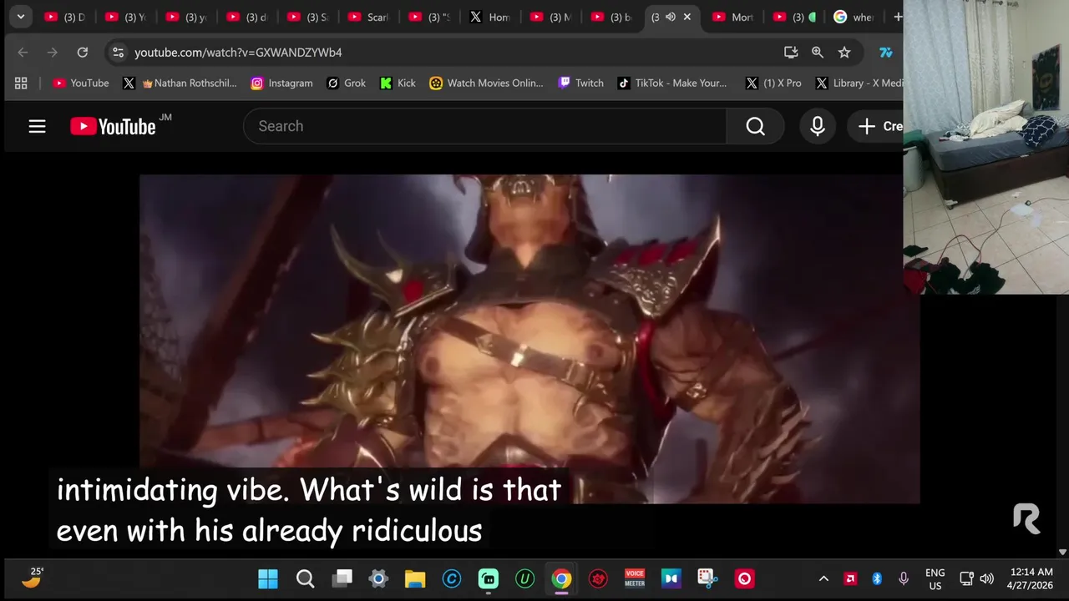Open the Streamlabs app on taskbar
Viewport: 1069px width, 601px height.
point(488,578)
